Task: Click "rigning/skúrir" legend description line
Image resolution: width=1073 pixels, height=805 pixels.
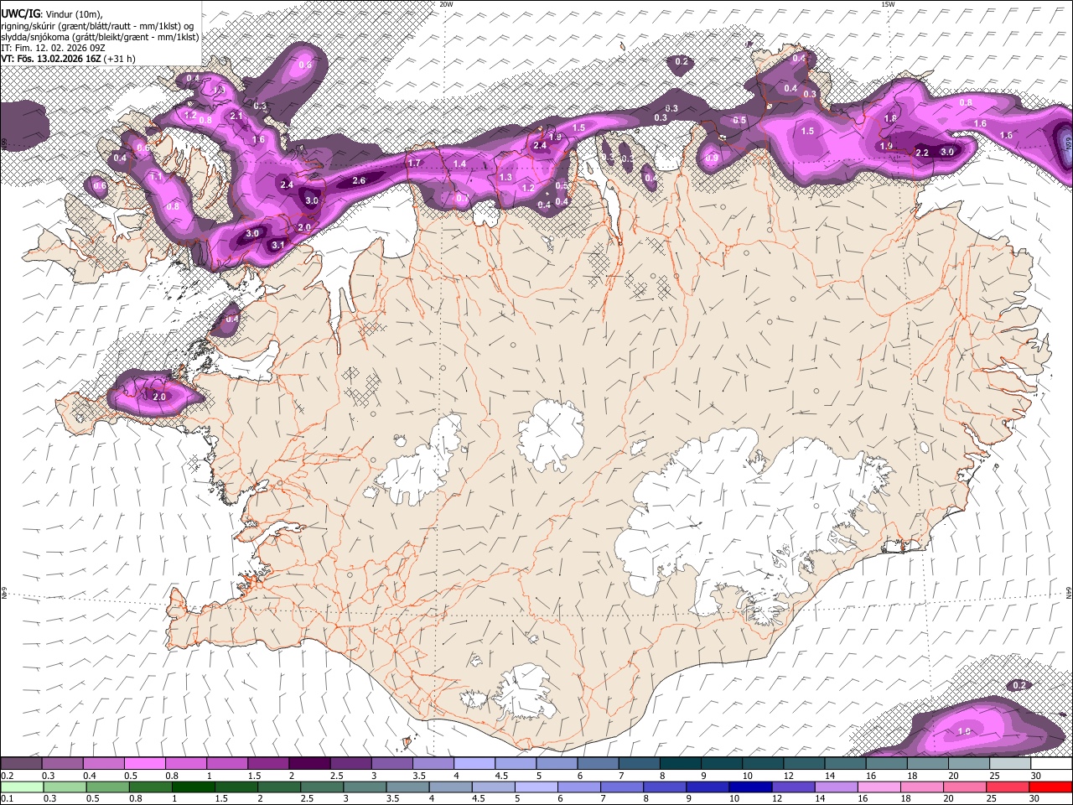Action: (x=99, y=26)
